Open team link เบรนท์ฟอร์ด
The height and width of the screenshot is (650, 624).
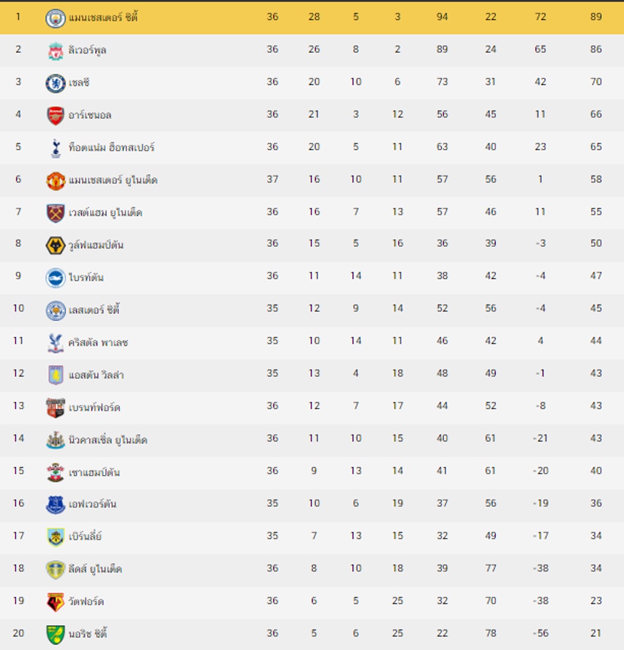pyautogui.click(x=94, y=407)
